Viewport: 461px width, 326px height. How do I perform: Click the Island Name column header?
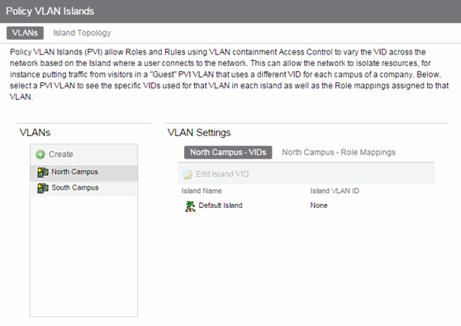tap(202, 191)
